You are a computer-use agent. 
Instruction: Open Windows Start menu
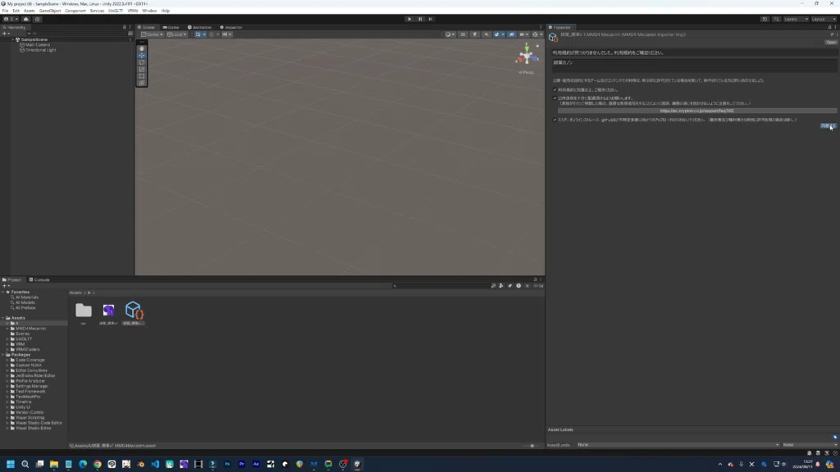10,464
